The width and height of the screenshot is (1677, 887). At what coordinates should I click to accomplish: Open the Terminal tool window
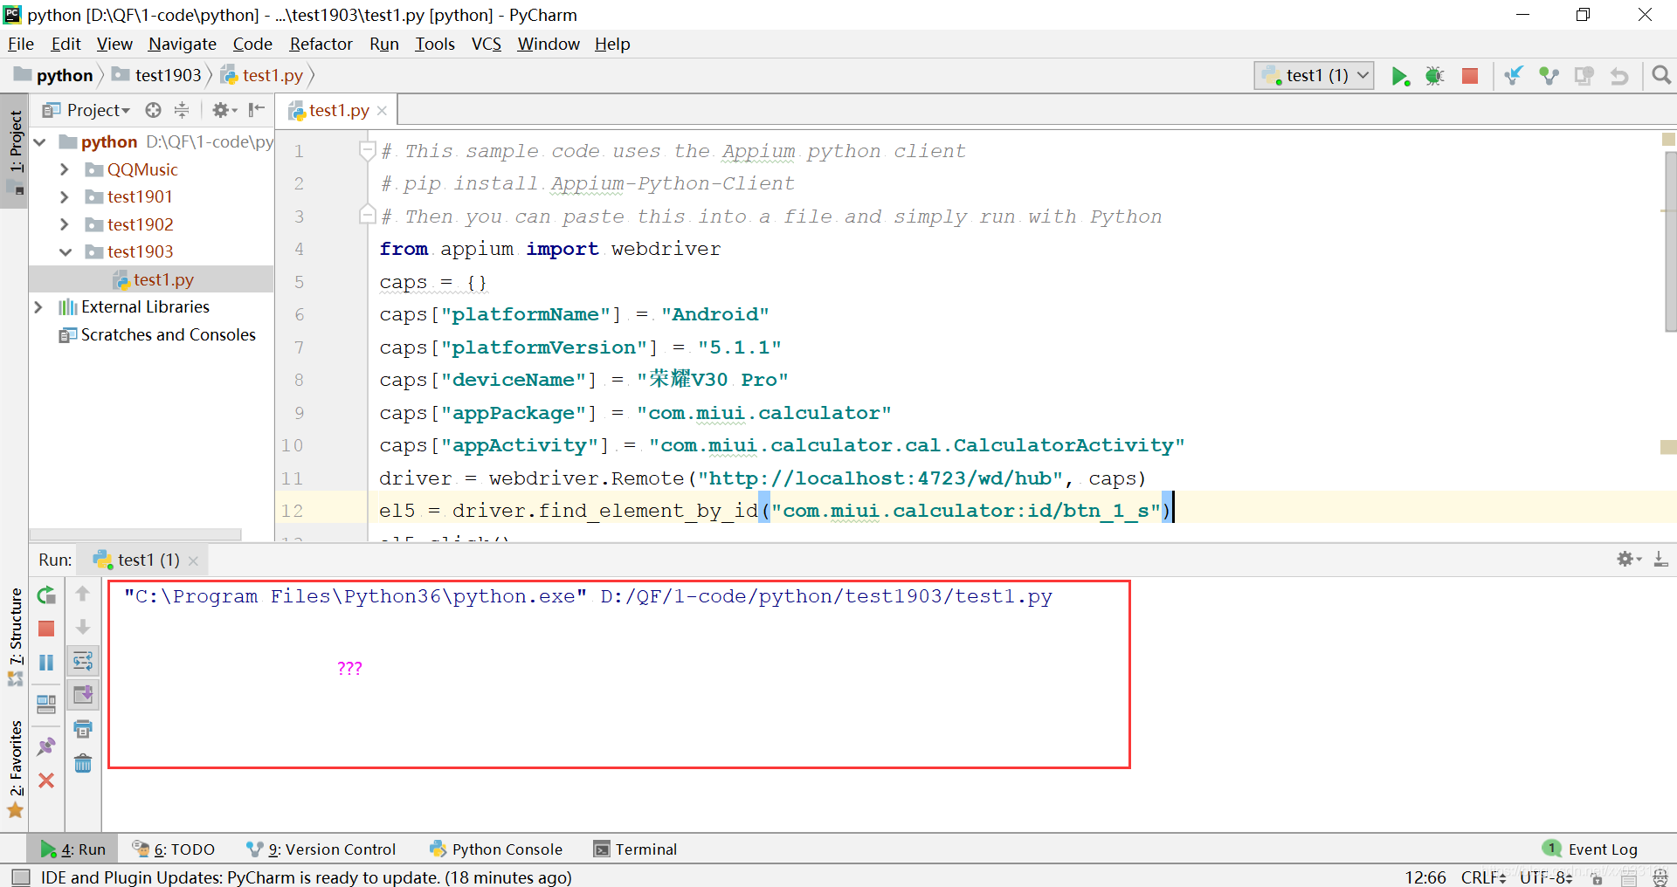click(x=635, y=849)
